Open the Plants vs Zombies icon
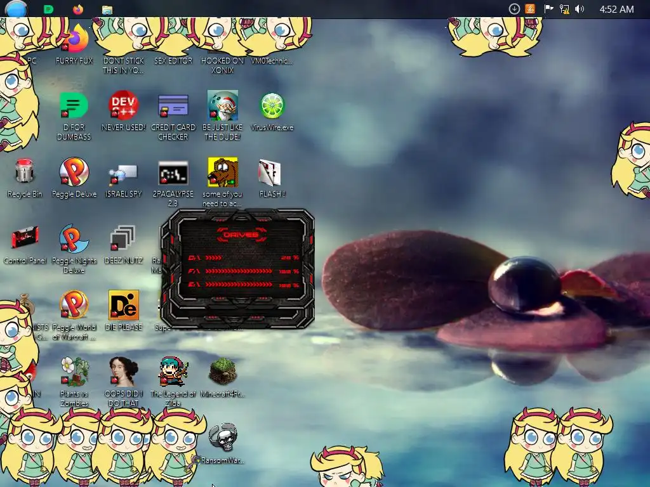650x487 pixels. point(74,372)
